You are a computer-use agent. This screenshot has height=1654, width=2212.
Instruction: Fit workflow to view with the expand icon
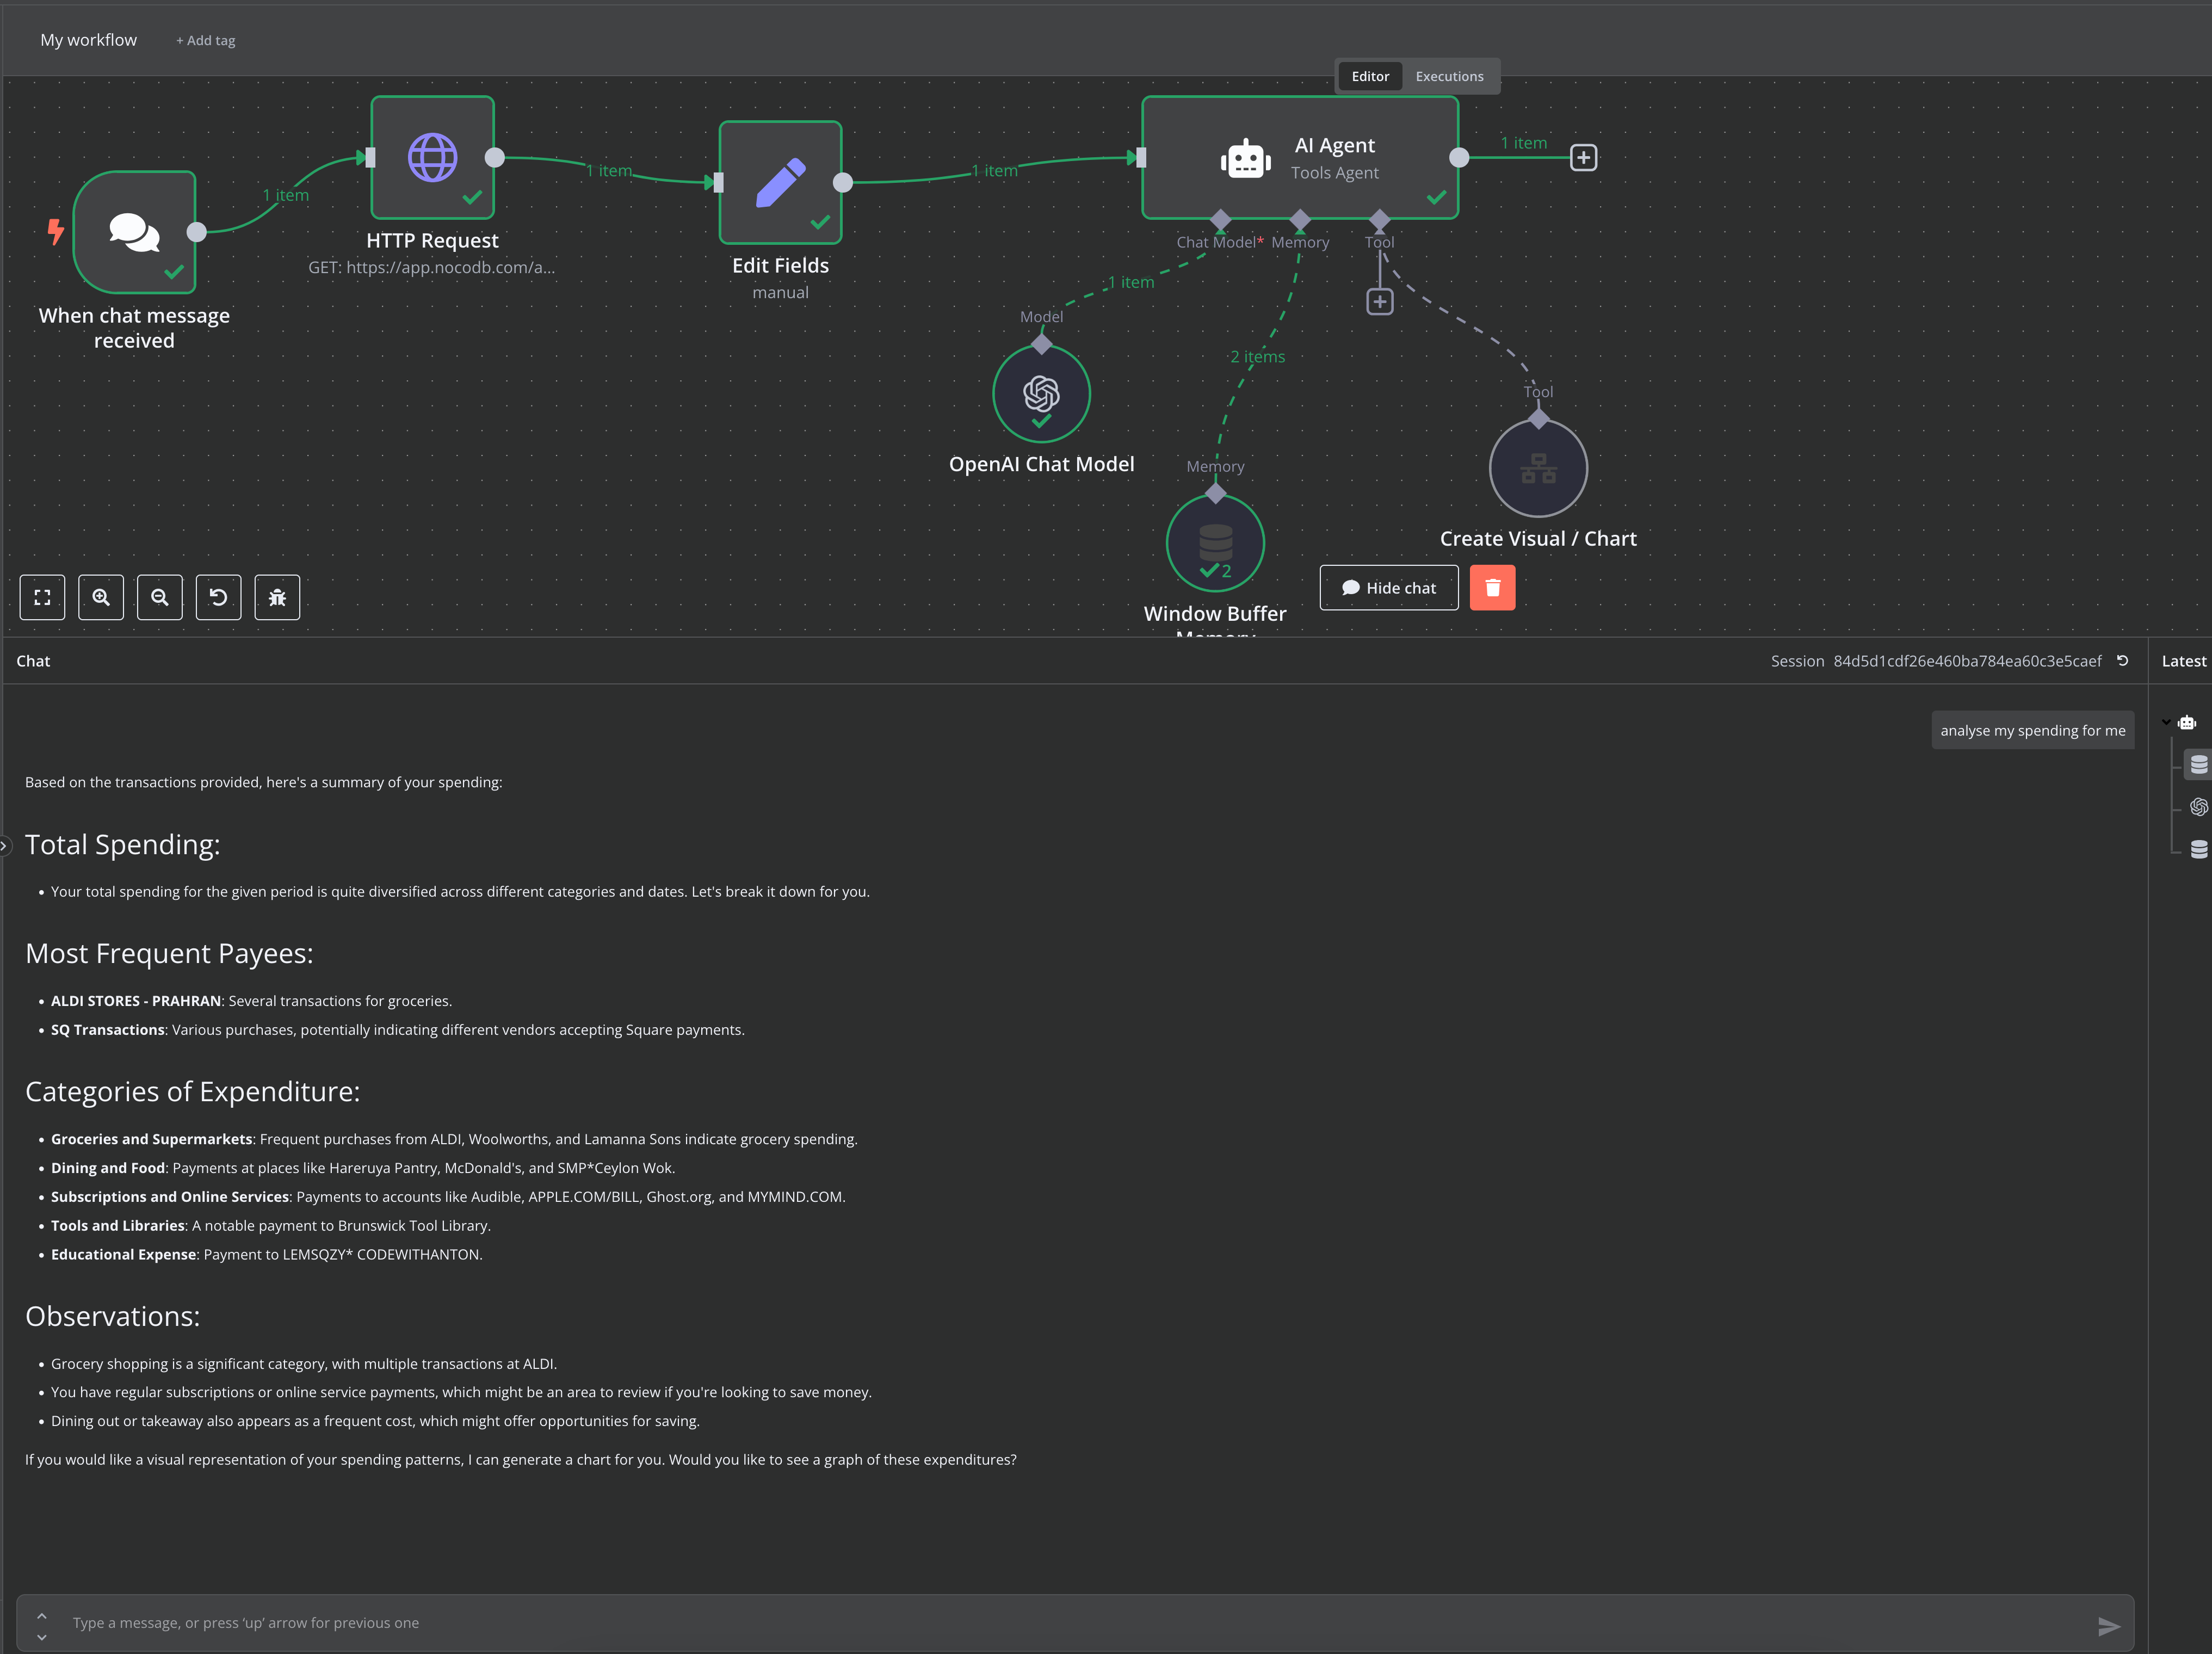click(x=42, y=597)
